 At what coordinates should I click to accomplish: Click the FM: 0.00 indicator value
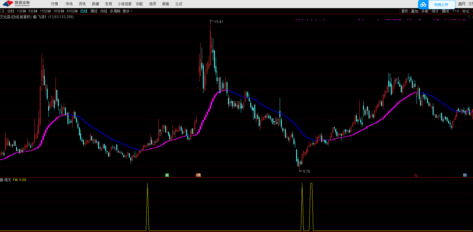point(20,180)
